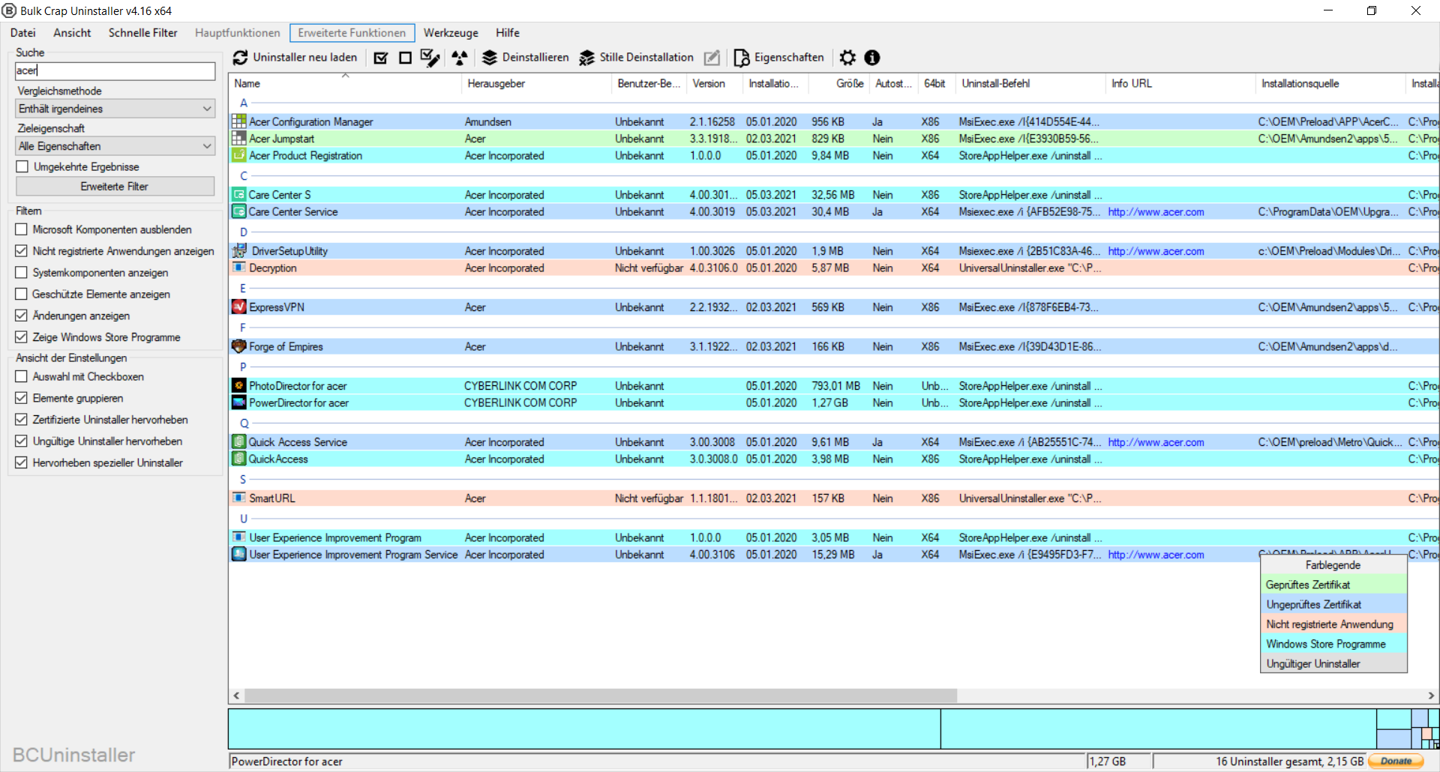The height and width of the screenshot is (772, 1440).
Task: Collapse the C group header
Action: coord(244,176)
